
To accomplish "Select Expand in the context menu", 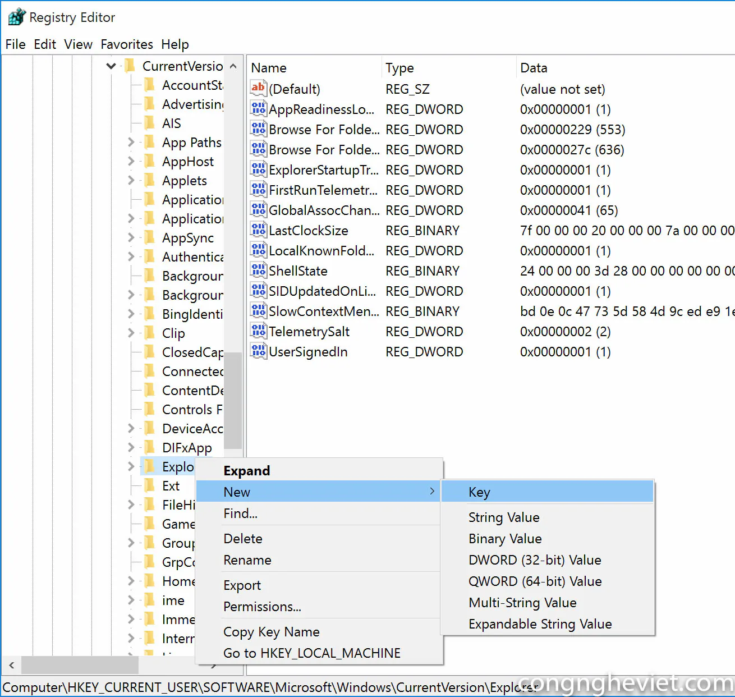I will point(319,471).
